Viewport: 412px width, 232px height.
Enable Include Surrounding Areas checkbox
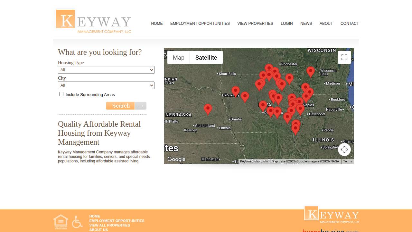coord(61,94)
